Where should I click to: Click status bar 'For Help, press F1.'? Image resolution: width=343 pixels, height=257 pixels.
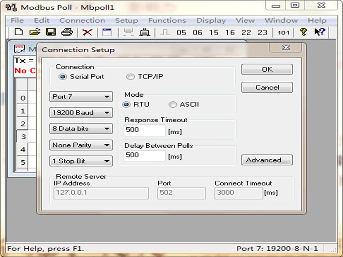pyautogui.click(x=46, y=248)
